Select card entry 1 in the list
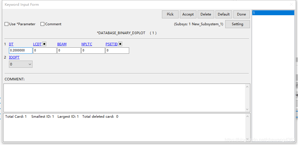This screenshot has width=298, height=145. pos(273,13)
